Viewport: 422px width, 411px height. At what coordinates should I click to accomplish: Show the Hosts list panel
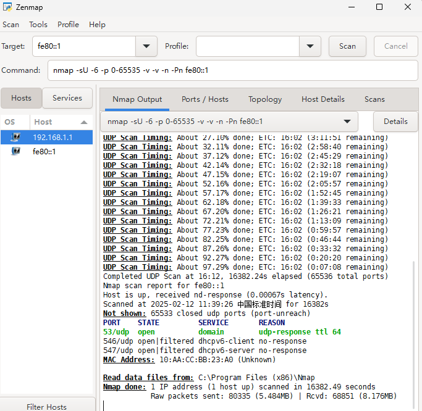pyautogui.click(x=21, y=98)
